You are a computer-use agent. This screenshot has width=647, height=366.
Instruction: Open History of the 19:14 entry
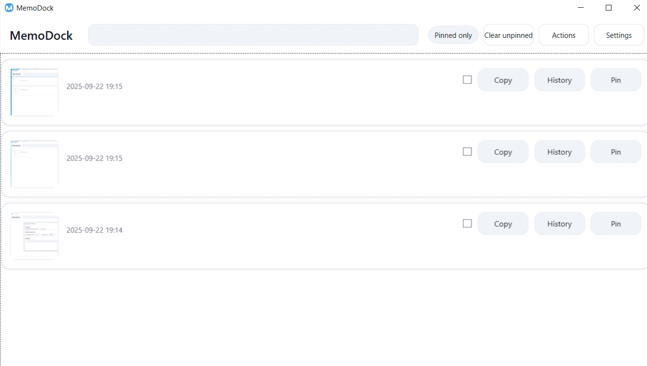click(559, 224)
